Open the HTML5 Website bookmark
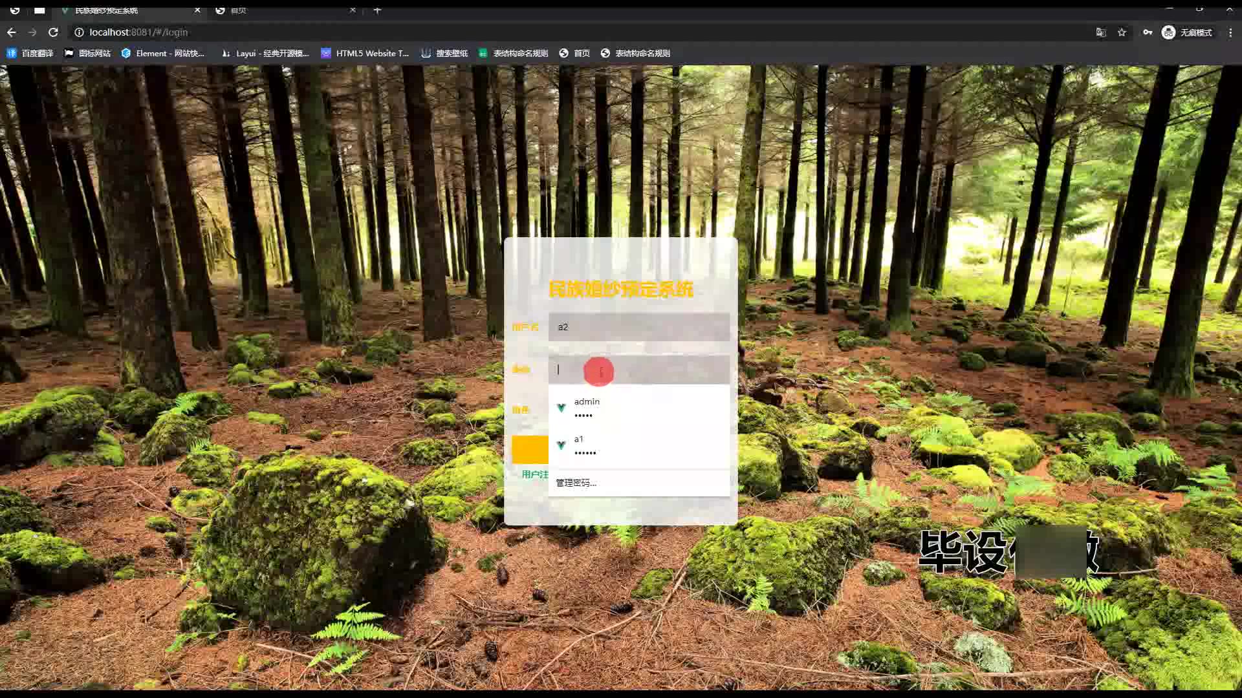Image resolution: width=1242 pixels, height=698 pixels. click(365, 53)
